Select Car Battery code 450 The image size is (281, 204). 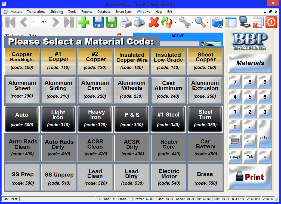(205, 148)
